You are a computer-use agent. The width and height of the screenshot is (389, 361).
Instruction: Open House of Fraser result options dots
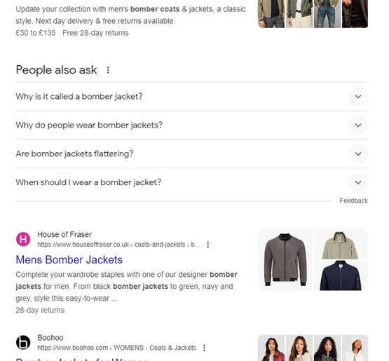pos(208,245)
